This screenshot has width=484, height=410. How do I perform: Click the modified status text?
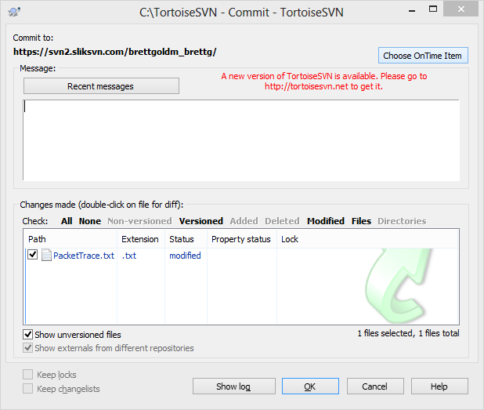185,256
